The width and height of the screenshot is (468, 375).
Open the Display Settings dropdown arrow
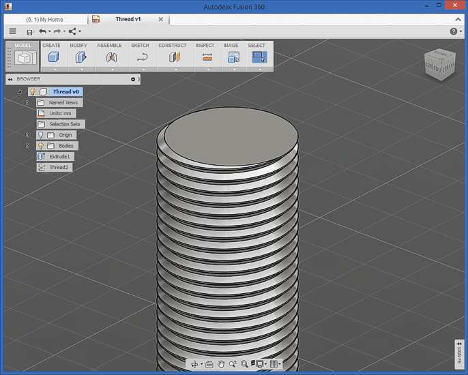click(265, 365)
